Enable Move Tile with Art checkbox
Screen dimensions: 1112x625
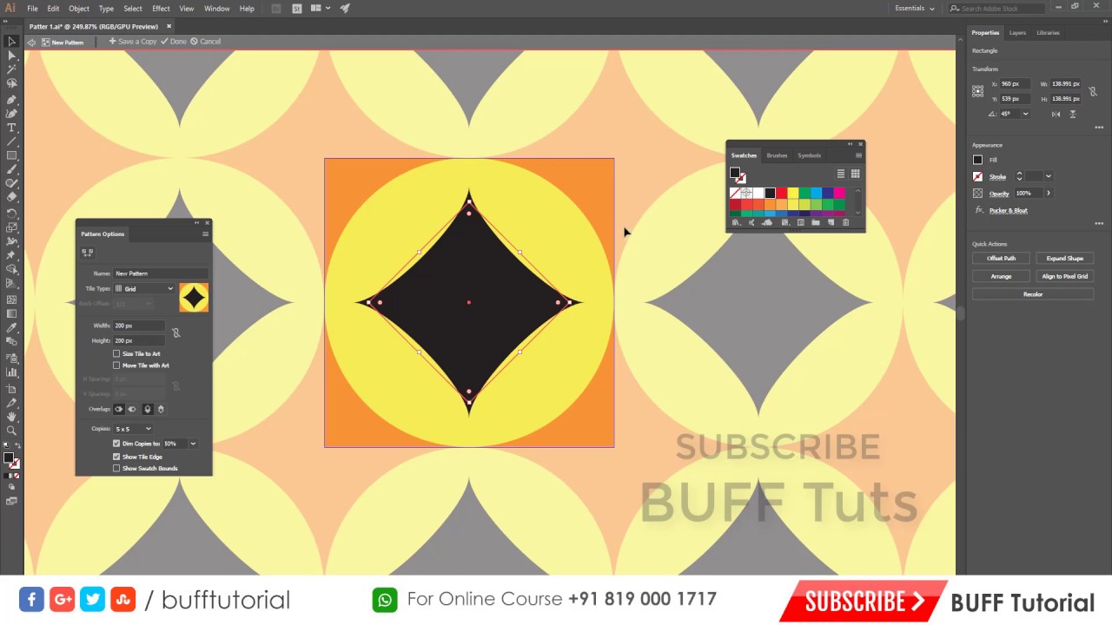(x=116, y=365)
